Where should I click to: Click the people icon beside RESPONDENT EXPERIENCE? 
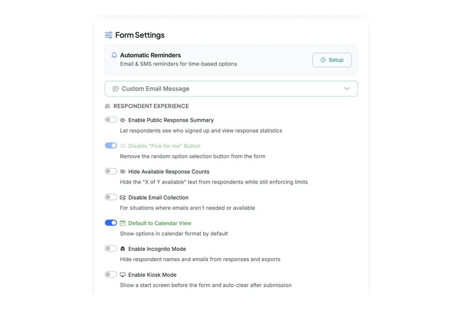pos(107,106)
